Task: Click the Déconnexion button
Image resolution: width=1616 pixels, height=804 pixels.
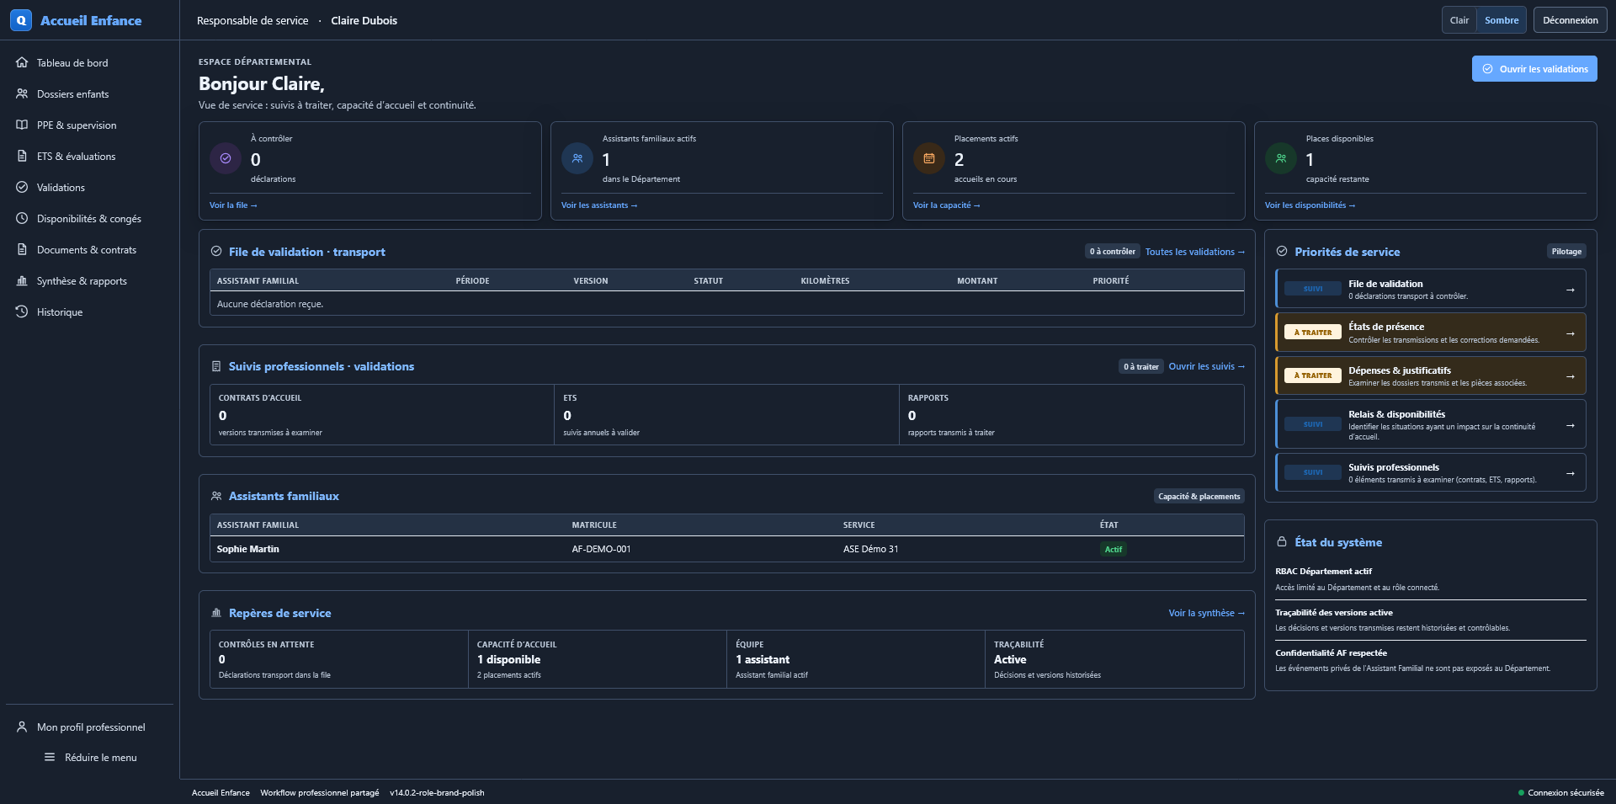Action: (1570, 20)
